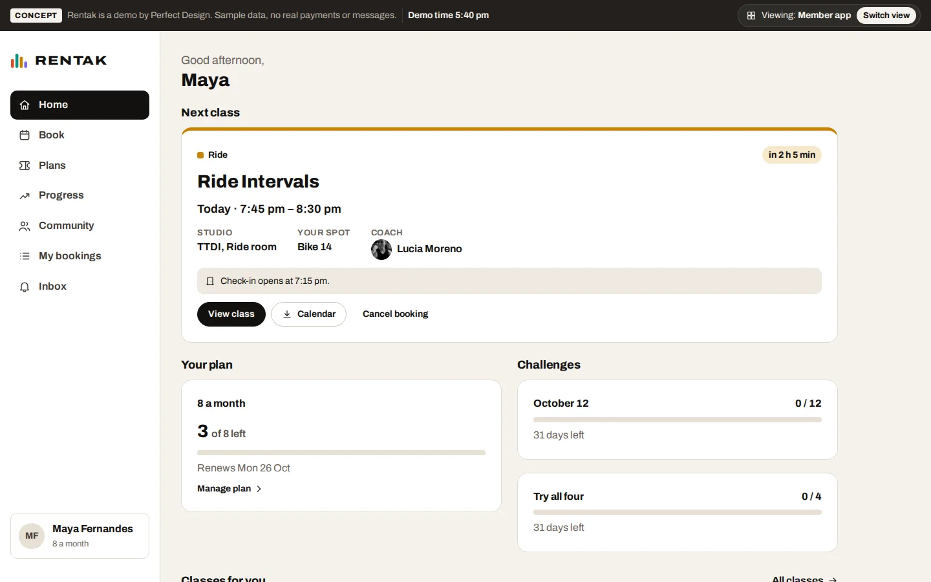Screen dimensions: 931x582
Task: Go to the Plans section
Action: coord(80,166)
